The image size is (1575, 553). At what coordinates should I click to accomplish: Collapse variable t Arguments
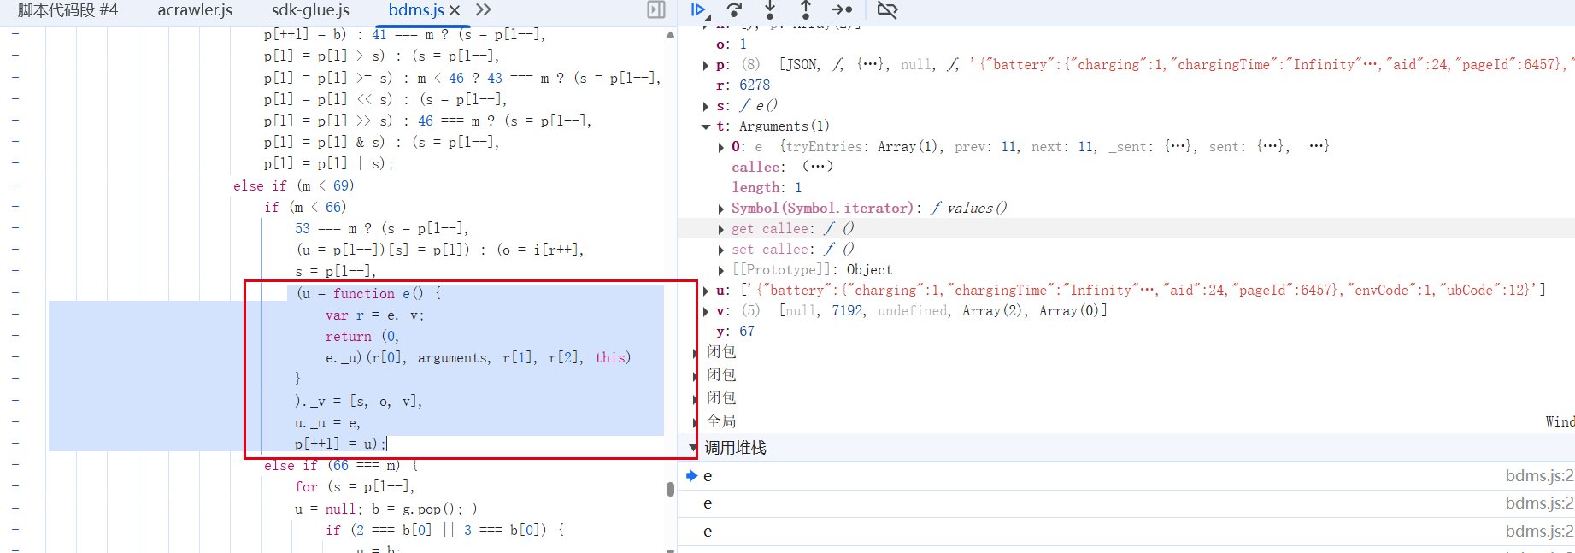(706, 126)
